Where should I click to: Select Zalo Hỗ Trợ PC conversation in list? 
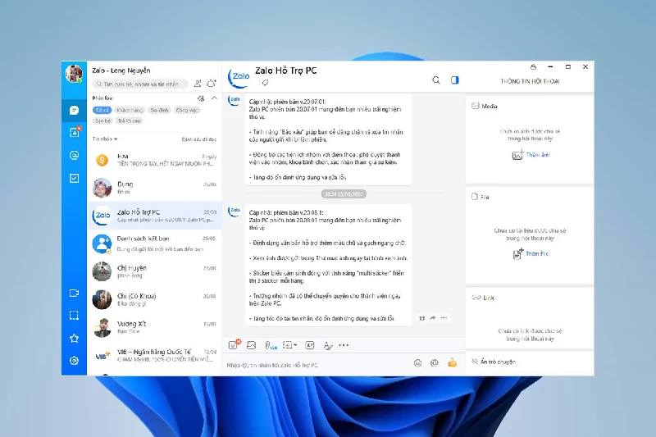point(154,216)
